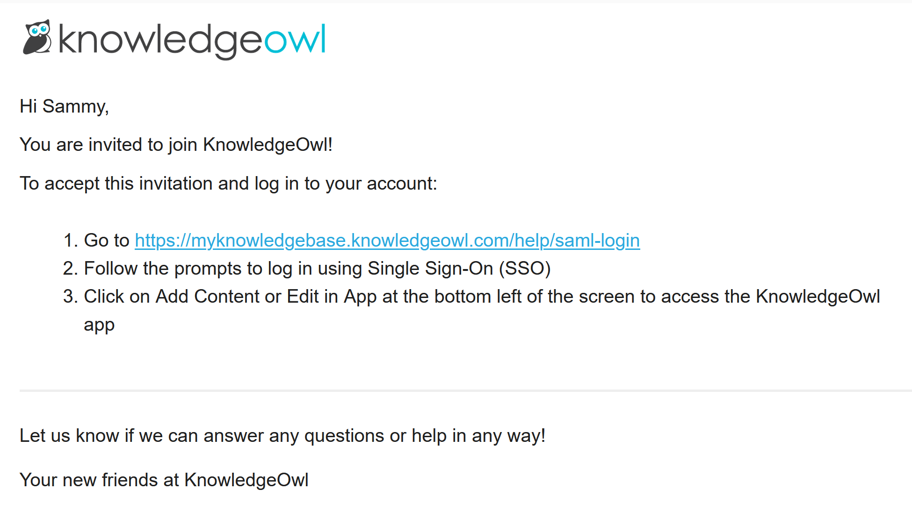Image resolution: width=912 pixels, height=525 pixels.
Task: Click 'Edit in App' phrase in step three
Action: tap(332, 297)
